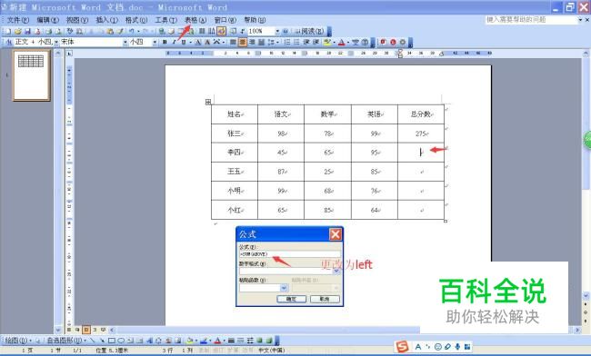This screenshot has width=591, height=356.
Task: Click the 阅读 (Reading layout) button
Action: coord(310,31)
